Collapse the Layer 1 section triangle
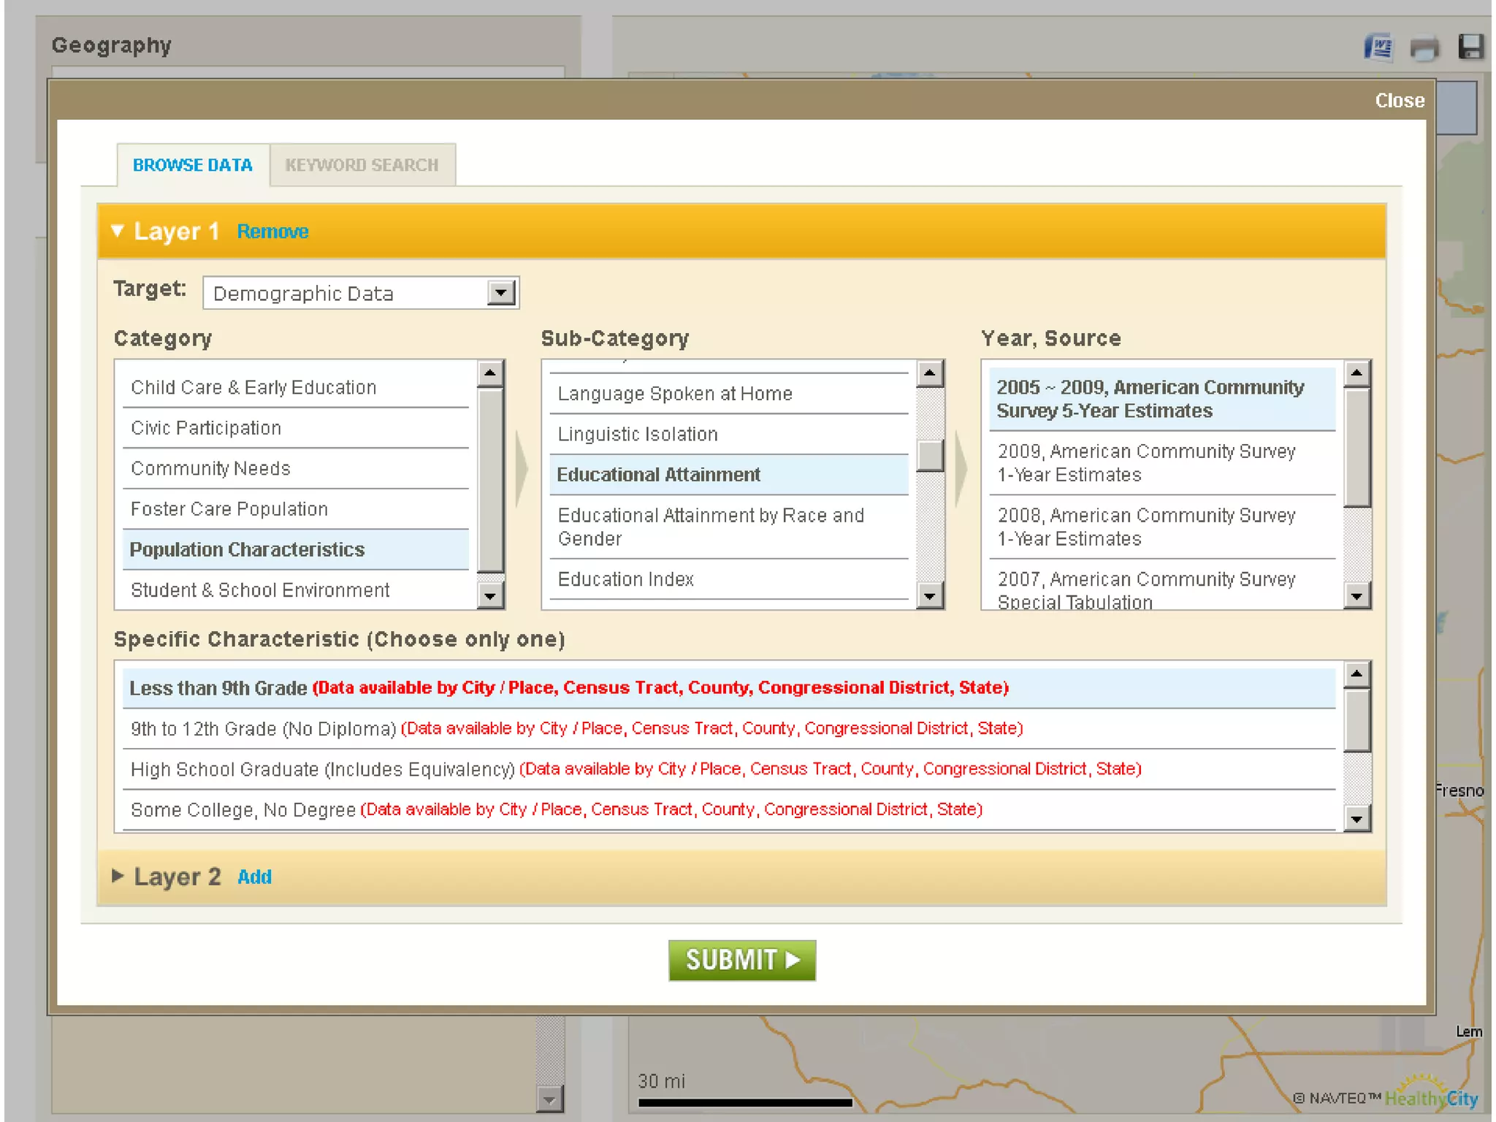 (118, 231)
